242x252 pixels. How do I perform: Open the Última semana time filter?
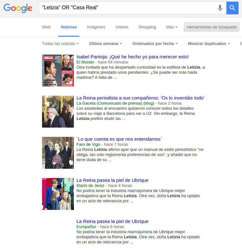point(105,44)
